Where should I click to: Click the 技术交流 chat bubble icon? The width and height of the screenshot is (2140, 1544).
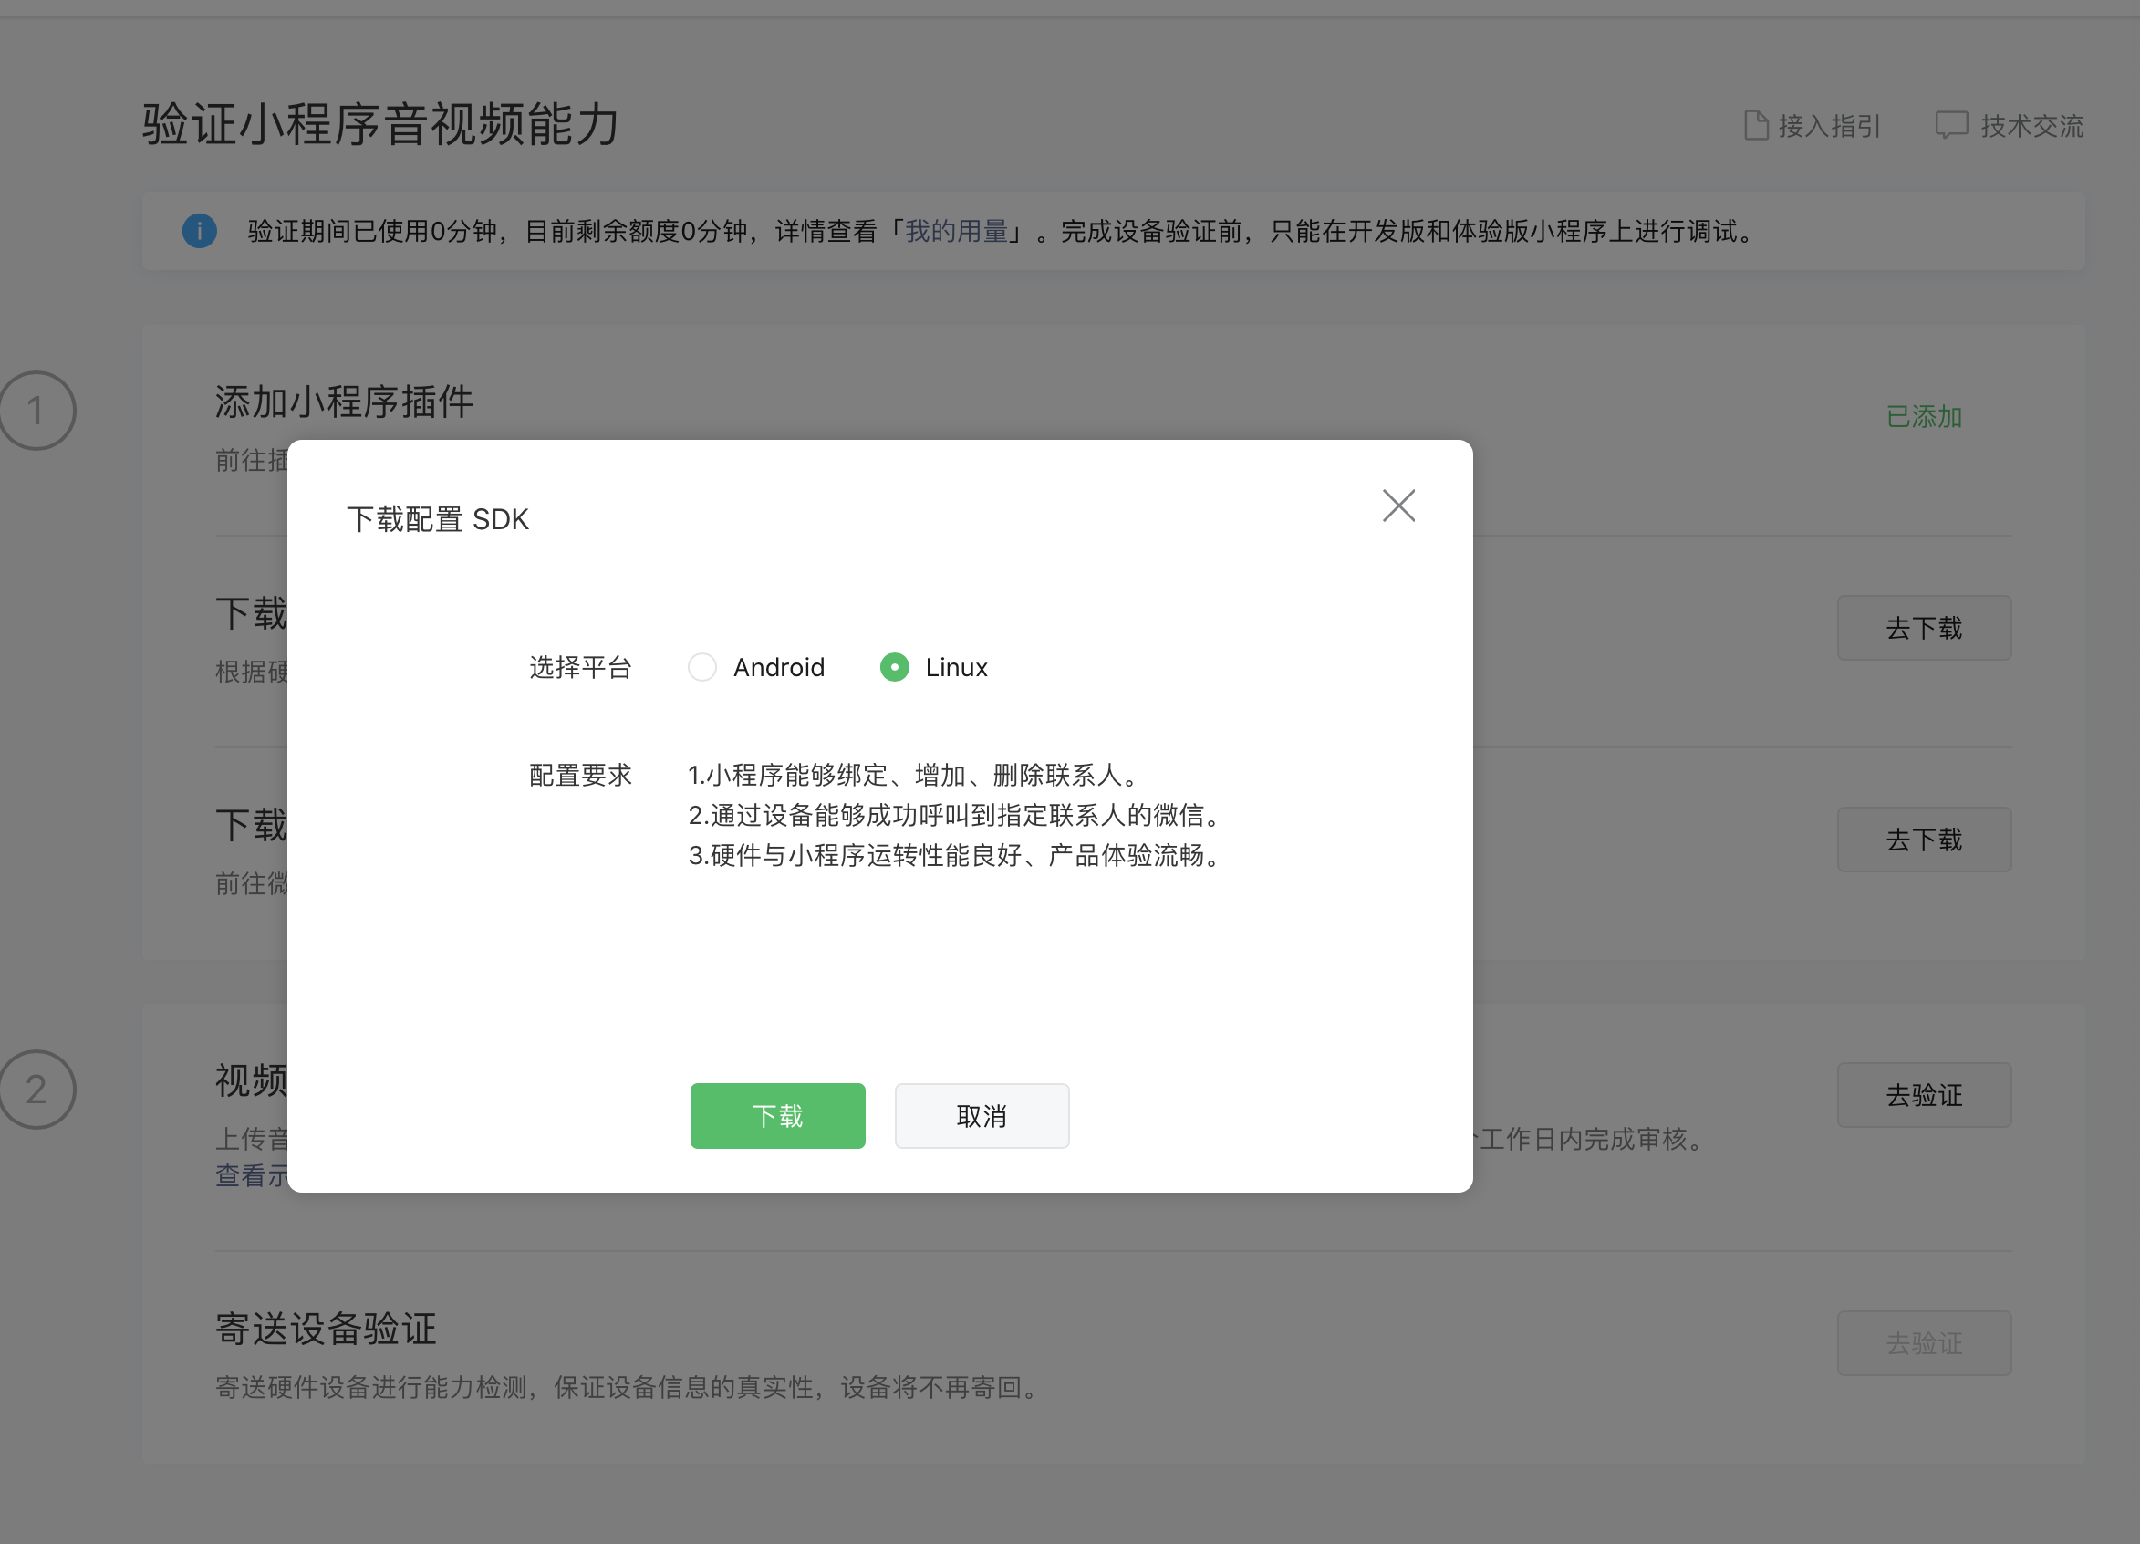[x=1950, y=126]
